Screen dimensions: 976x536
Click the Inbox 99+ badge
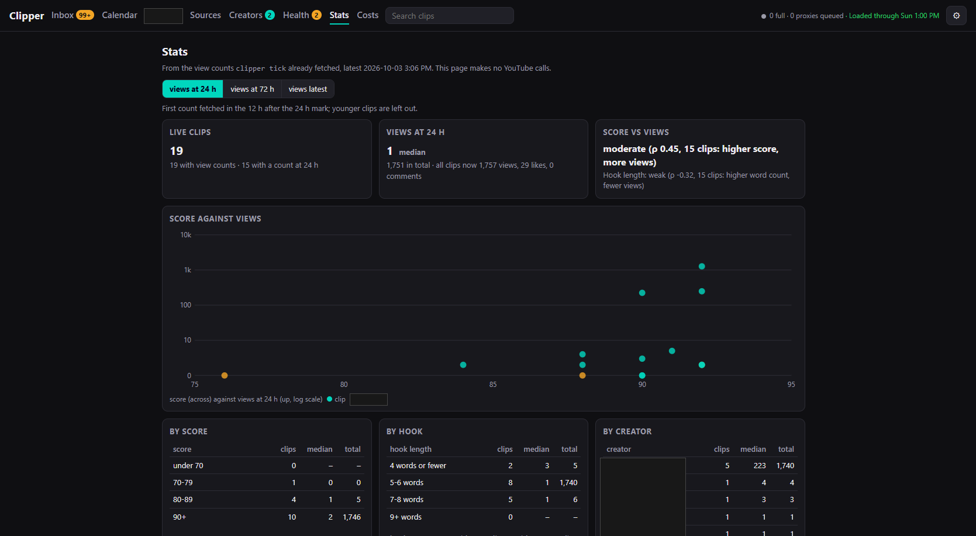(x=85, y=15)
